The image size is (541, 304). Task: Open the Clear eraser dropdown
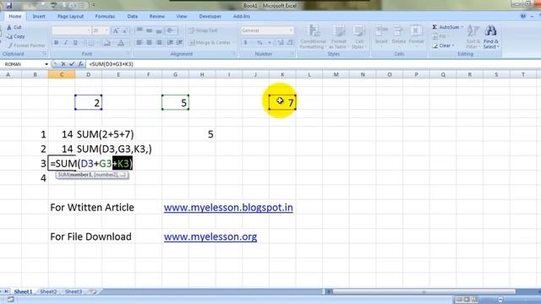click(x=443, y=46)
